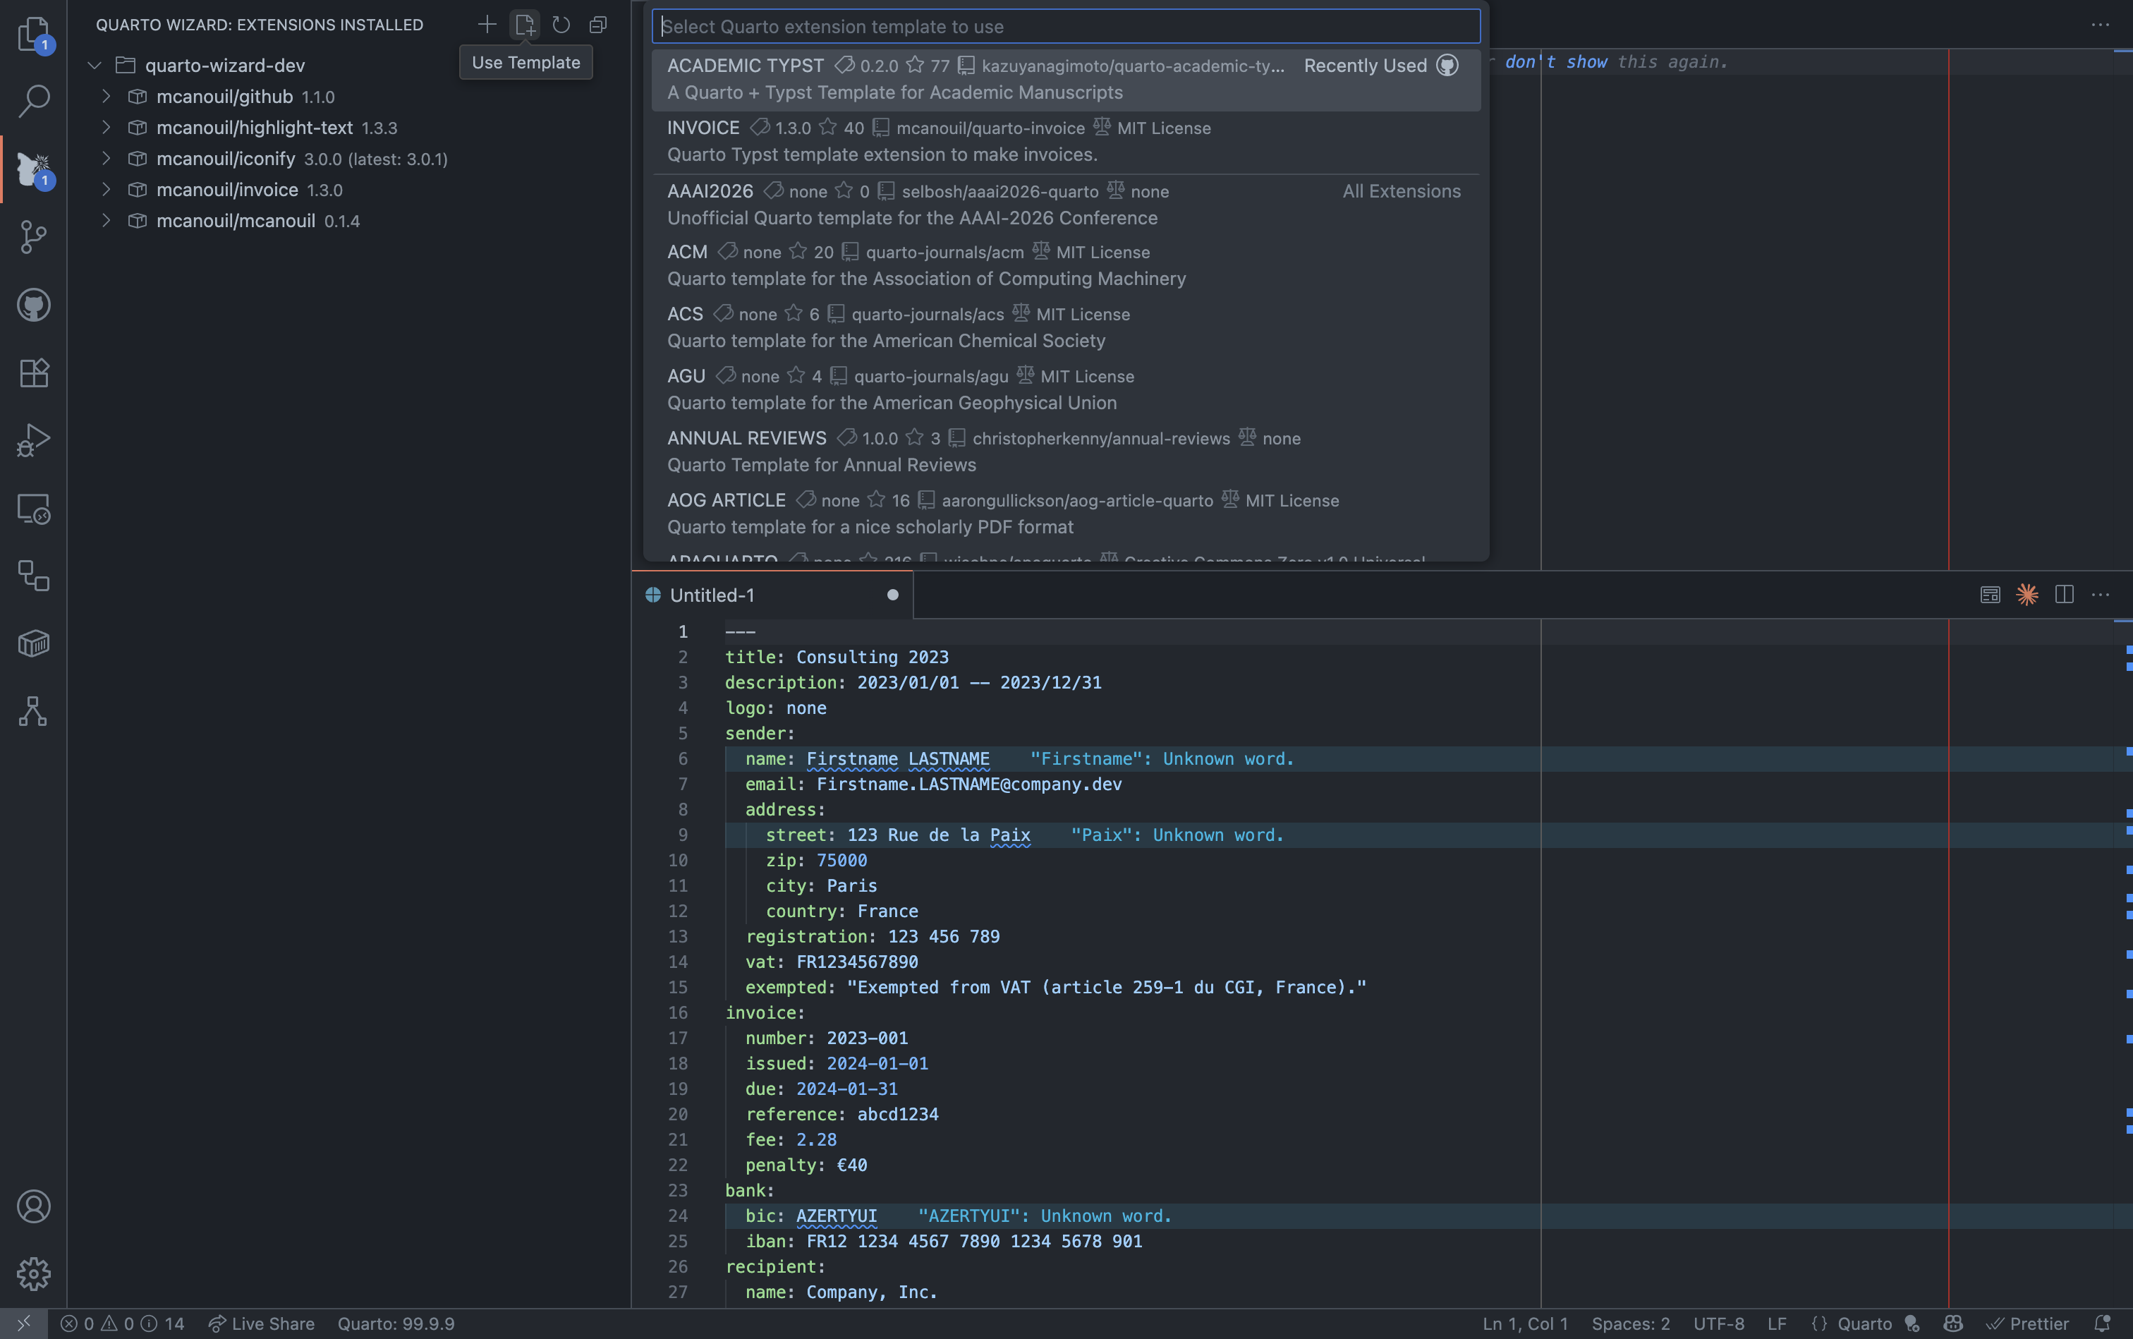The height and width of the screenshot is (1339, 2133).
Task: Expand the mcanouil/invoice extension entry
Action: [107, 190]
